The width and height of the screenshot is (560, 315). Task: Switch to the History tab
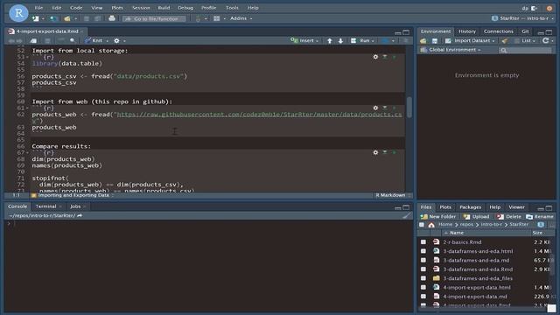coord(467,31)
